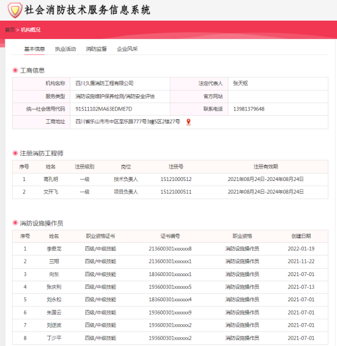The height and width of the screenshot is (346, 337).
Task: Select registration number 15121000512
Action: (x=176, y=179)
